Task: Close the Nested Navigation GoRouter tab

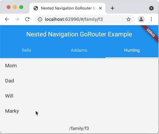Action: click(x=100, y=8)
